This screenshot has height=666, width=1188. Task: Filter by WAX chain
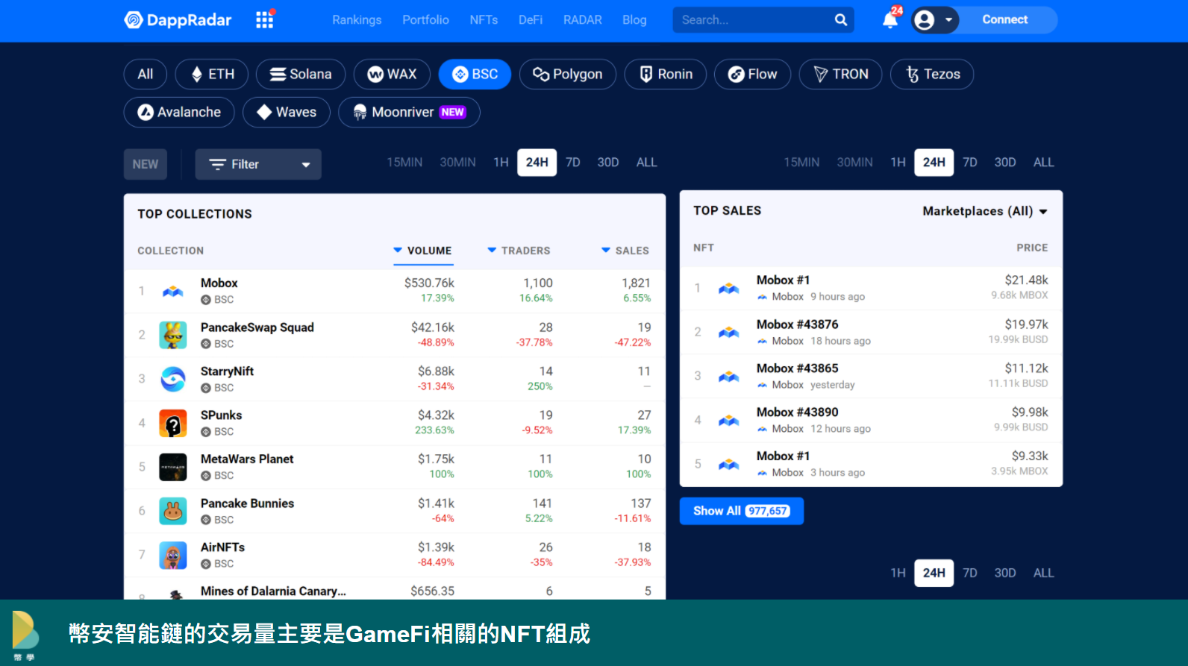[x=392, y=74]
